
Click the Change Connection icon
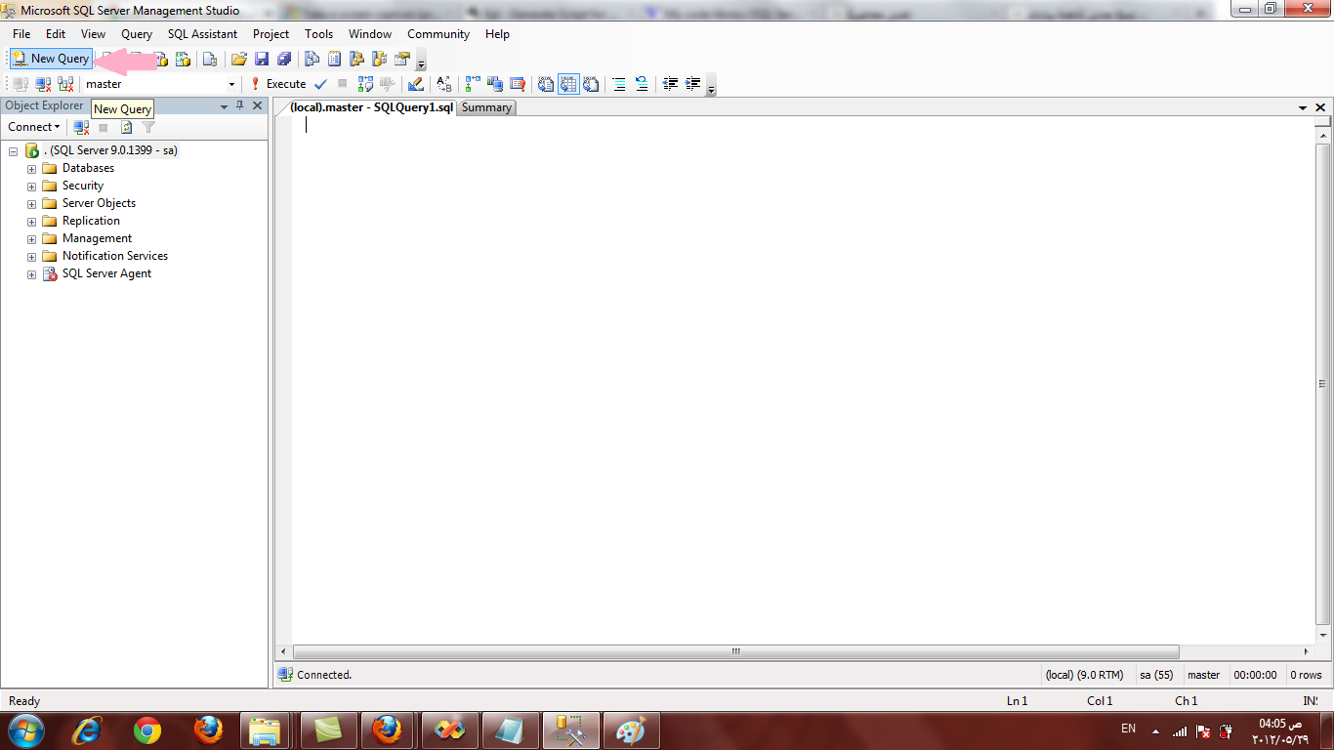pyautogui.click(x=65, y=84)
